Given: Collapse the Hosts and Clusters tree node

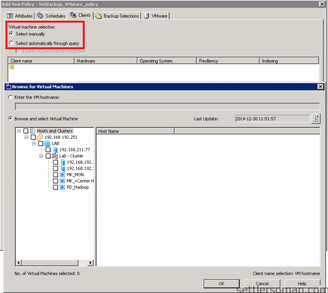Looking at the screenshot, I should (x=19, y=131).
